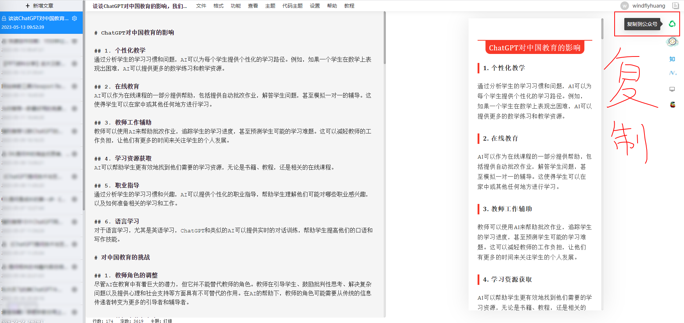The height and width of the screenshot is (323, 684).
Task: Click the green WeChat copy icon
Action: click(x=672, y=24)
